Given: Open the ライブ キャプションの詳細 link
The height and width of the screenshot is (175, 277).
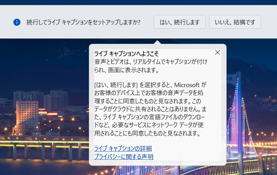Looking at the screenshot, I should (x=123, y=148).
